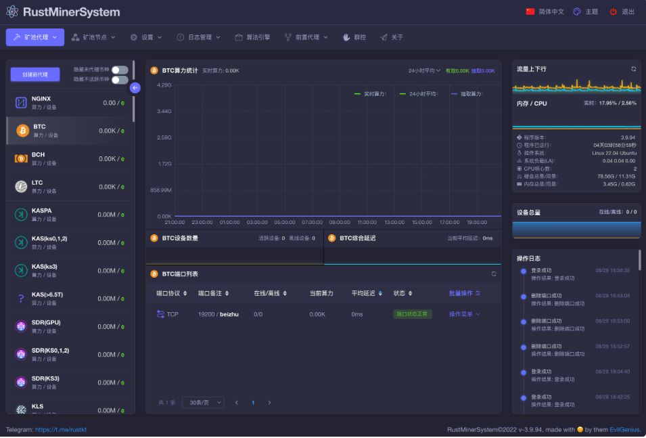Viewport: 646px width, 438px height.
Task: Open the 矿池节点 menu
Action: click(93, 37)
